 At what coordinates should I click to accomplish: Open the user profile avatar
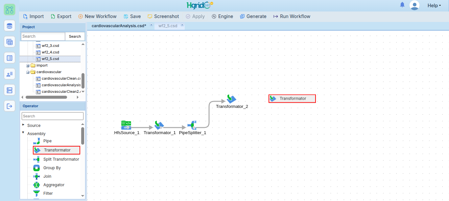pyautogui.click(x=414, y=5)
